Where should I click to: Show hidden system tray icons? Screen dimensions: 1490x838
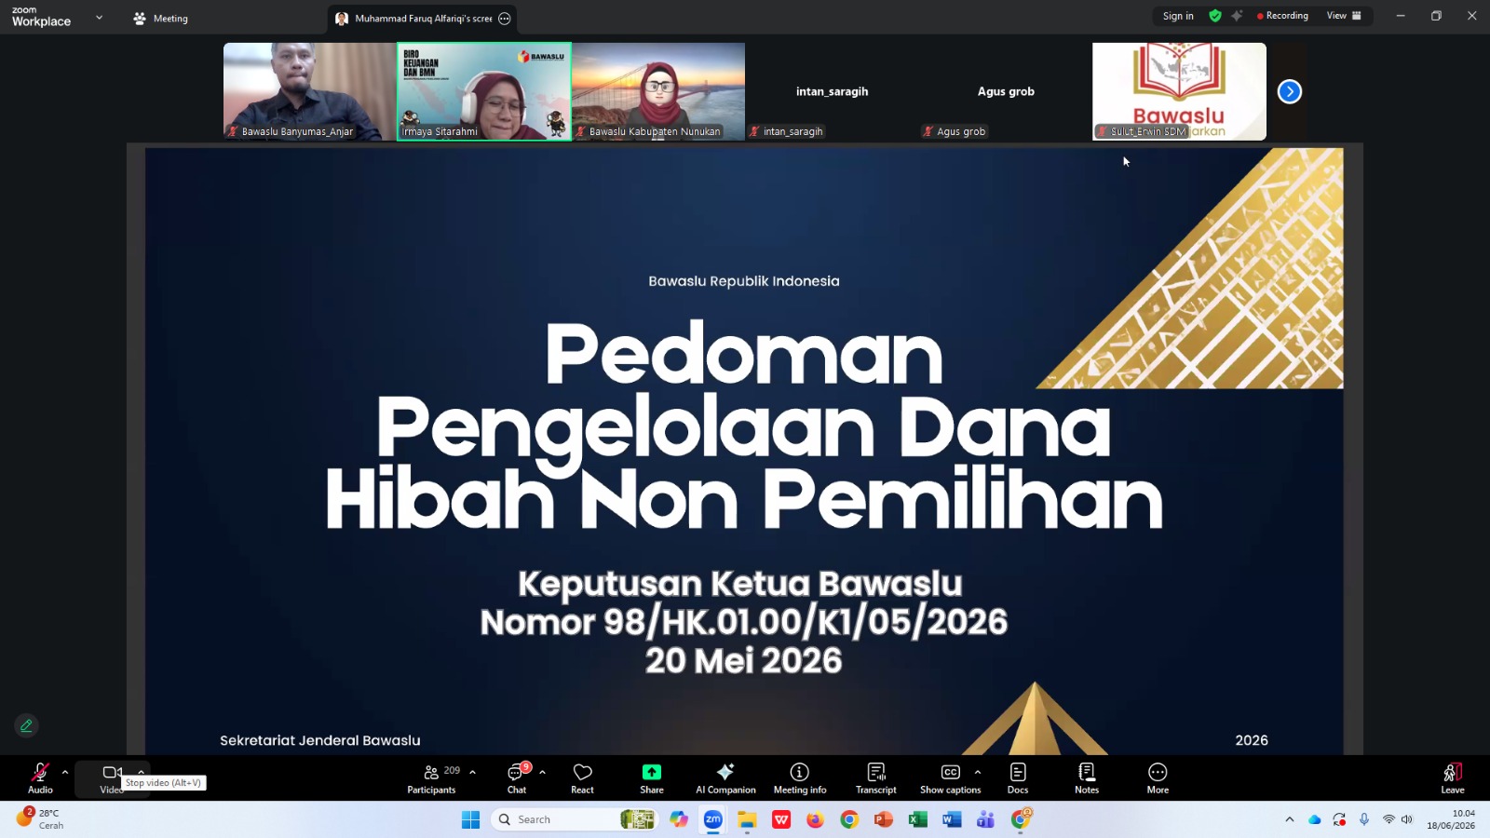coord(1290,819)
